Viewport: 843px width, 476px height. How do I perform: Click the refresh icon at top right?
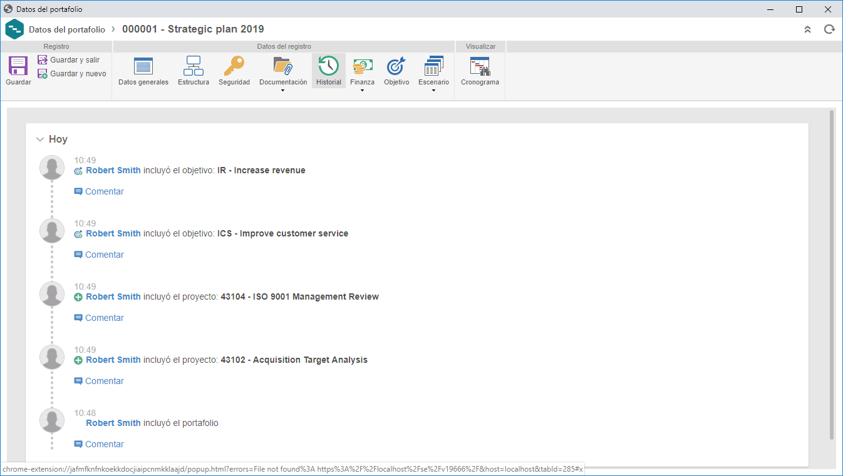829,29
